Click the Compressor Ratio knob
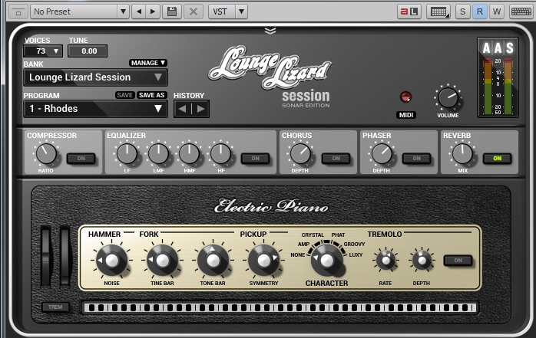Screen dimensions: 536x338 pyautogui.click(x=46, y=153)
